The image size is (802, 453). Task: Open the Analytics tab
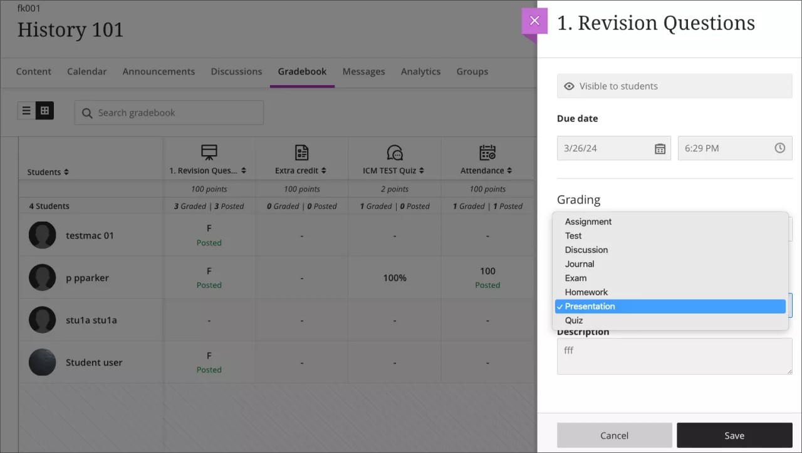420,71
